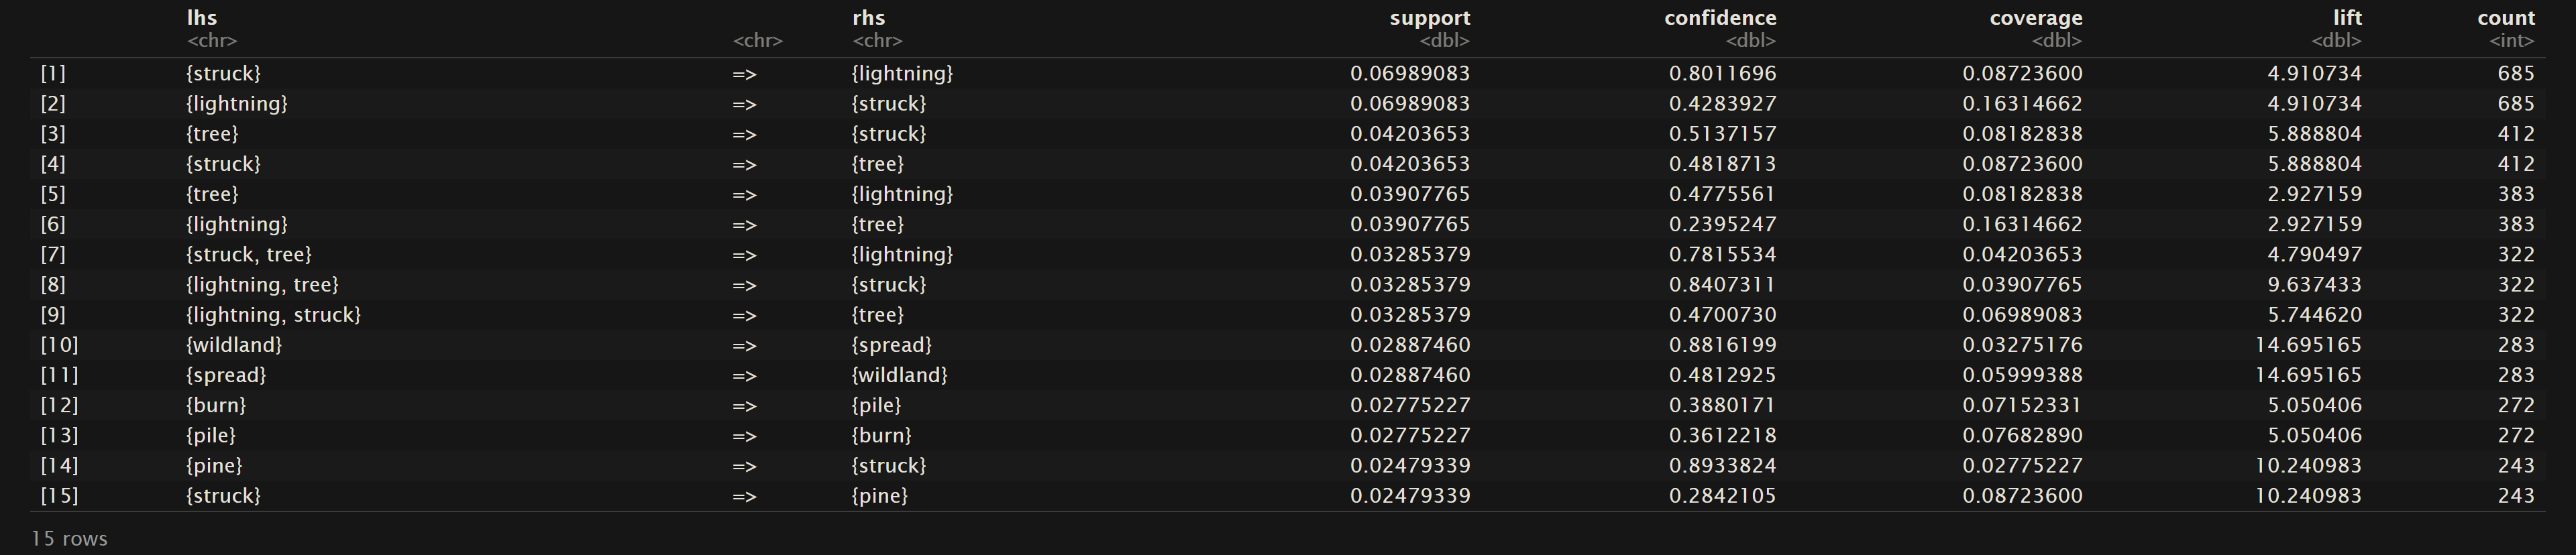Click the {pile} cell in rhs column

pos(876,406)
